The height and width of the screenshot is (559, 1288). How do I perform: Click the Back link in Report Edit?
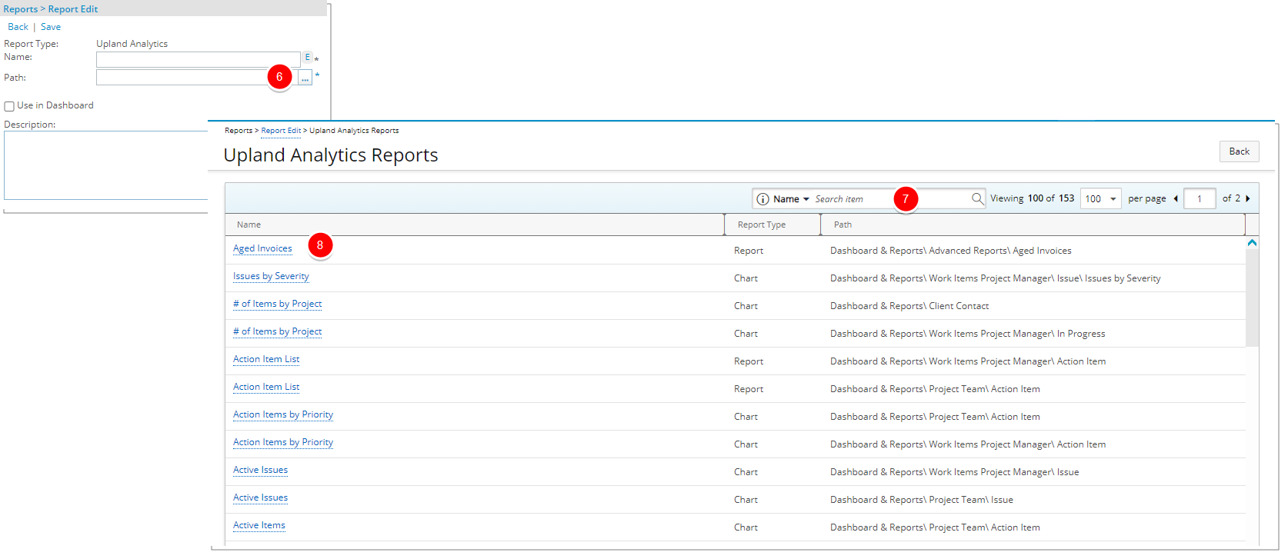click(x=18, y=27)
